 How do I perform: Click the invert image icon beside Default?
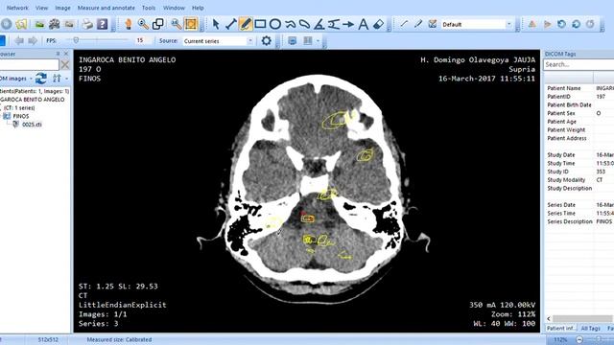click(x=433, y=24)
